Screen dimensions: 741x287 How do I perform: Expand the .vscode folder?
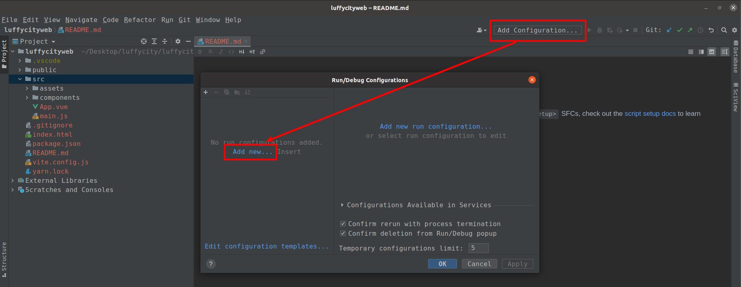20,61
